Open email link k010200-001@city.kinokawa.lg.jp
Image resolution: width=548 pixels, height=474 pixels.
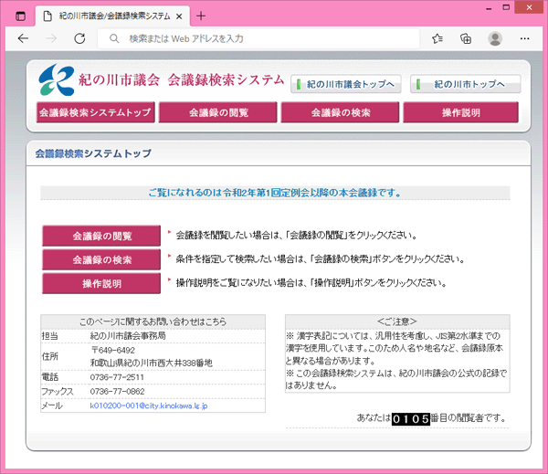(x=149, y=406)
